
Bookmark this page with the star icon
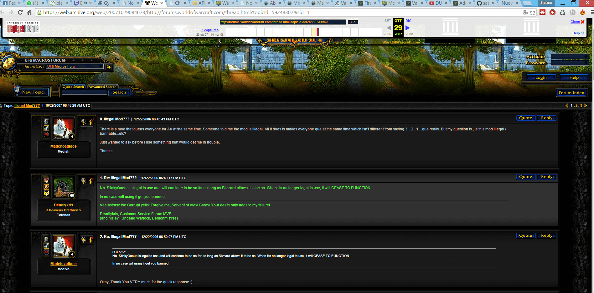[533, 13]
